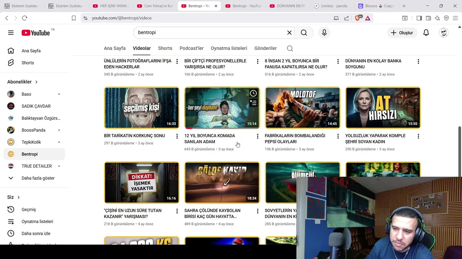Image resolution: width=462 pixels, height=259 pixels.
Task: Click the Oluştur create button
Action: (x=402, y=33)
